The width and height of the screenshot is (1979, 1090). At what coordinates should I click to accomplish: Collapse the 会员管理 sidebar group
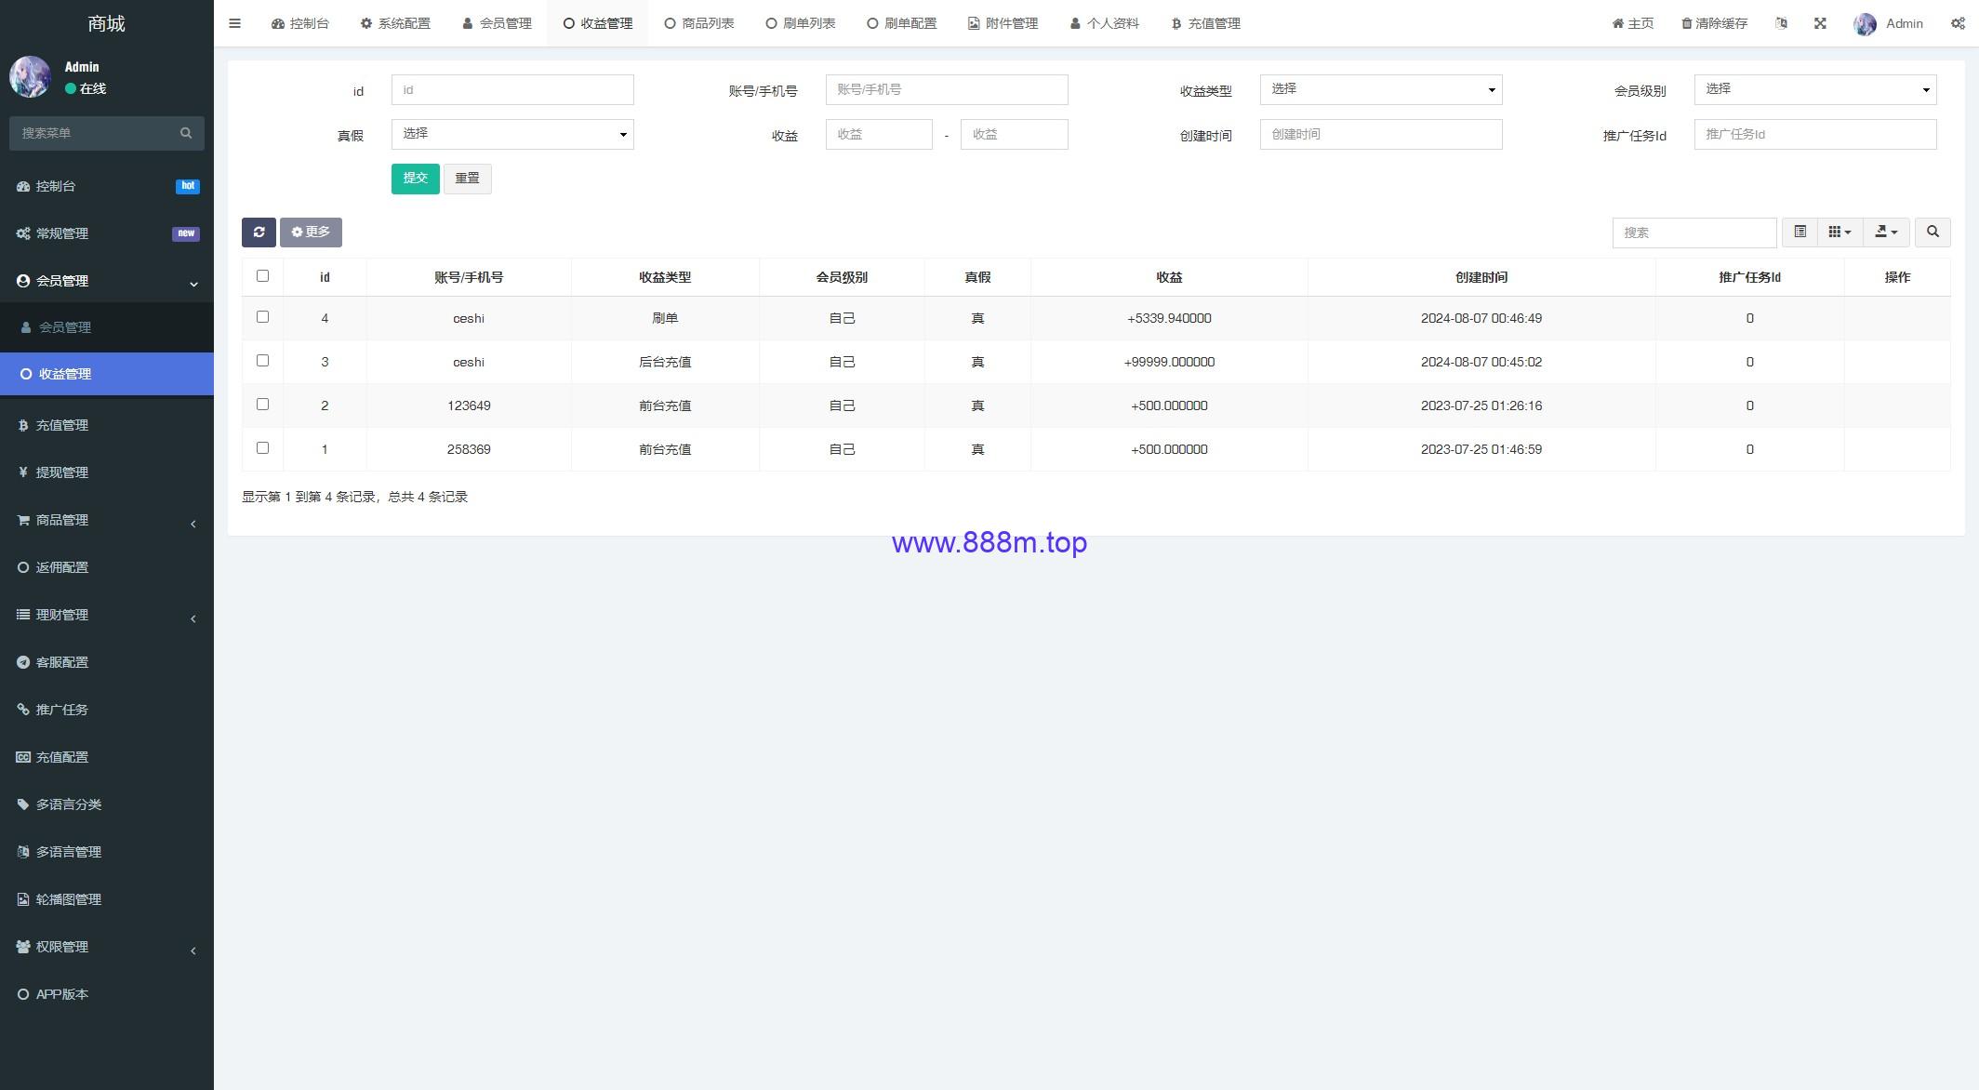[x=107, y=281]
